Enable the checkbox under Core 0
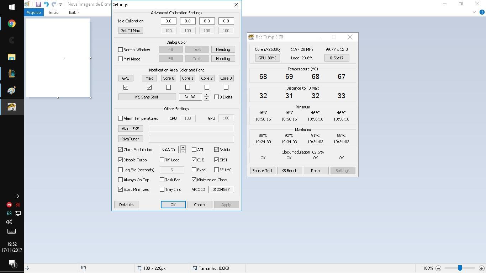486x273 pixels. [x=168, y=87]
